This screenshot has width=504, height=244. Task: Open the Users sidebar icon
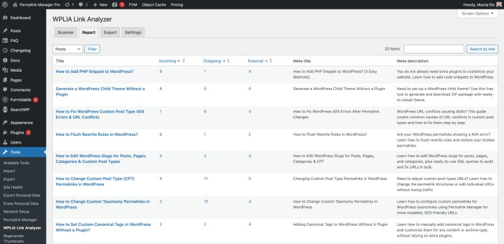tap(5, 142)
